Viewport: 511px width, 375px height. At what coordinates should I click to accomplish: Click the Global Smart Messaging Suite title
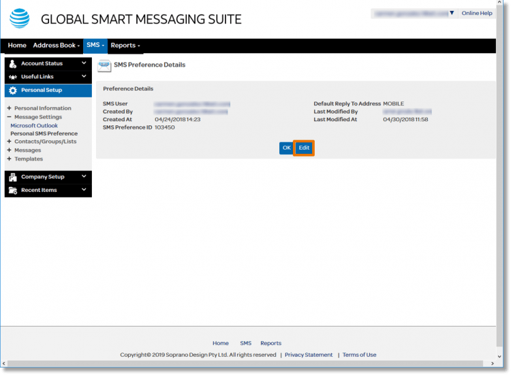pyautogui.click(x=141, y=19)
